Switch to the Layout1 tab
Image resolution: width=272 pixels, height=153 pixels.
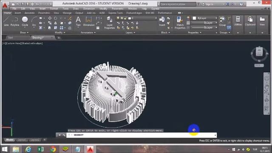point(22,140)
